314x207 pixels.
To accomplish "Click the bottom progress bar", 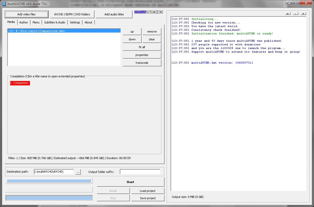I will 49,198.
